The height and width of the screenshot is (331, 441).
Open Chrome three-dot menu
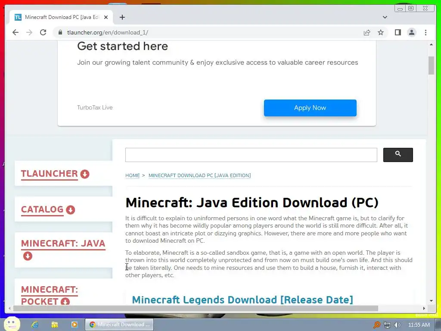coord(425,32)
